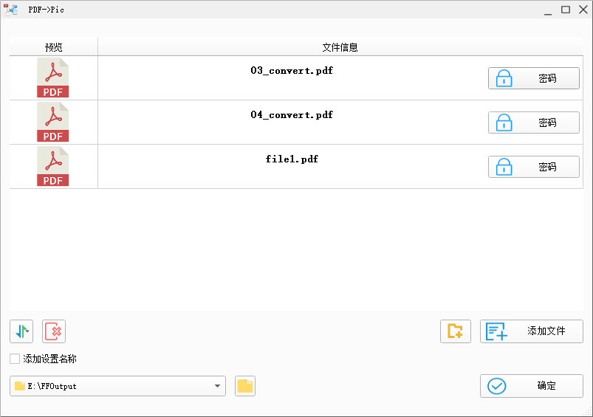593x417 pixels.
Task: Set password for 03_convert.pdf
Action: coord(534,78)
